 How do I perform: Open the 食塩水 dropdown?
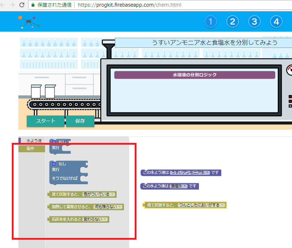click(179, 186)
